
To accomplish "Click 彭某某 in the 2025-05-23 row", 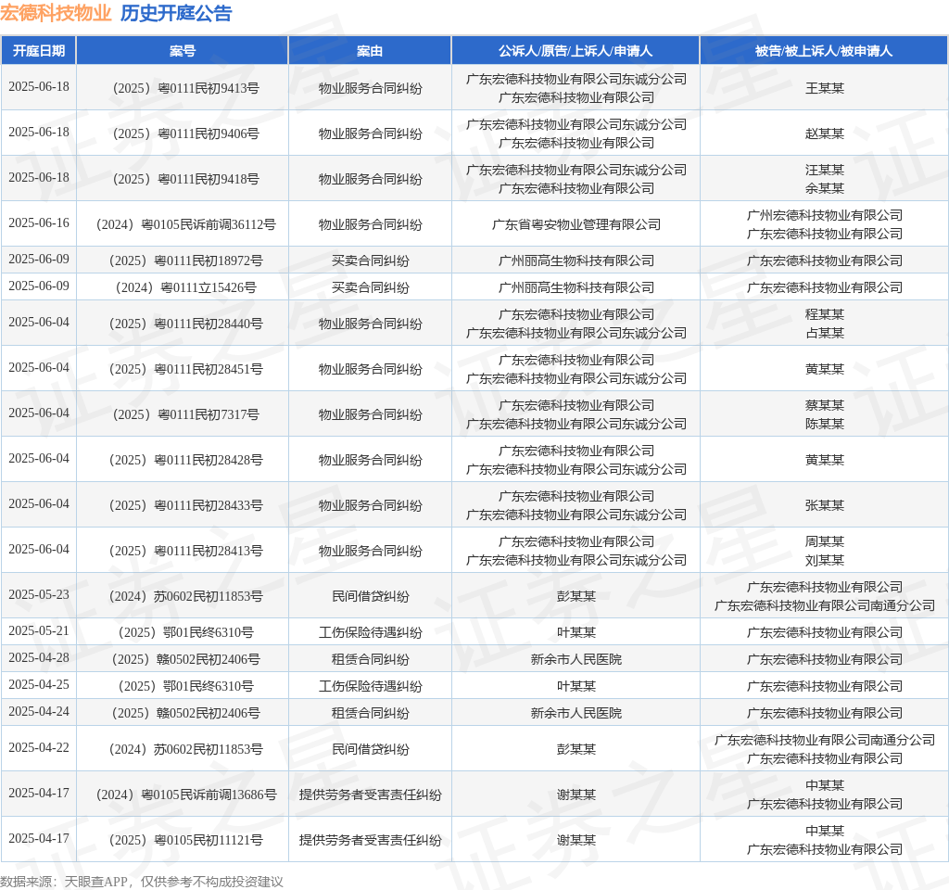I will [576, 596].
